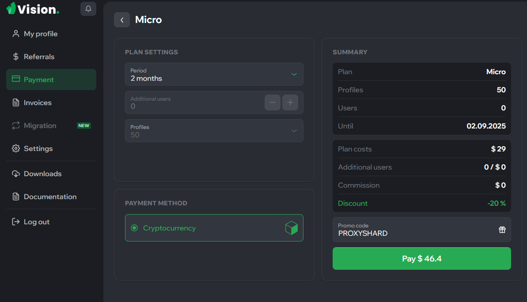Image resolution: width=527 pixels, height=302 pixels.
Task: Click the My profile person icon
Action: (16, 34)
